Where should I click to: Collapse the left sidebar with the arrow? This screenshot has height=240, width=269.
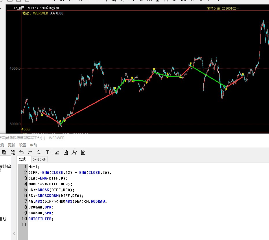(x=14, y=233)
